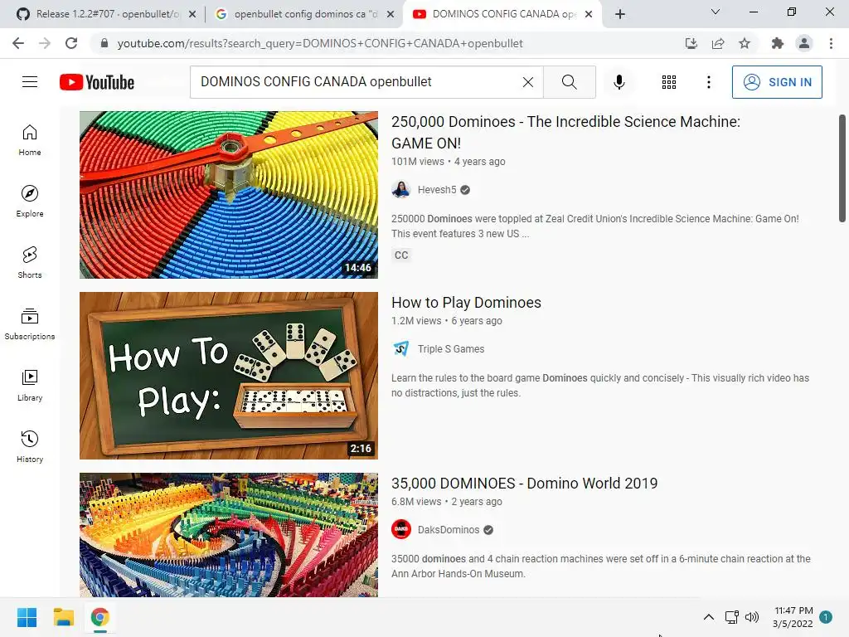Open the YouTube apps grid
This screenshot has width=849, height=637.
click(x=669, y=82)
